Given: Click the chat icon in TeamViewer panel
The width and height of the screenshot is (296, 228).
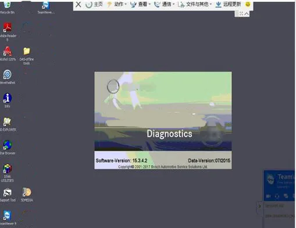Looking at the screenshot, I should 286,196.
